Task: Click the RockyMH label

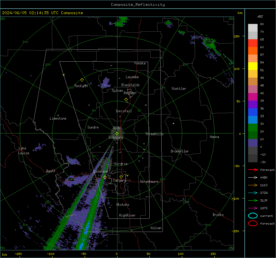Action: tap(81, 86)
